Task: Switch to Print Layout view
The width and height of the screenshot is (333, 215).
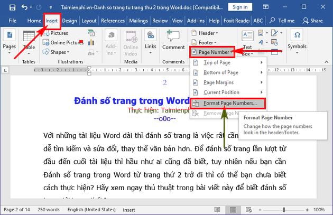Action: (x=233, y=210)
